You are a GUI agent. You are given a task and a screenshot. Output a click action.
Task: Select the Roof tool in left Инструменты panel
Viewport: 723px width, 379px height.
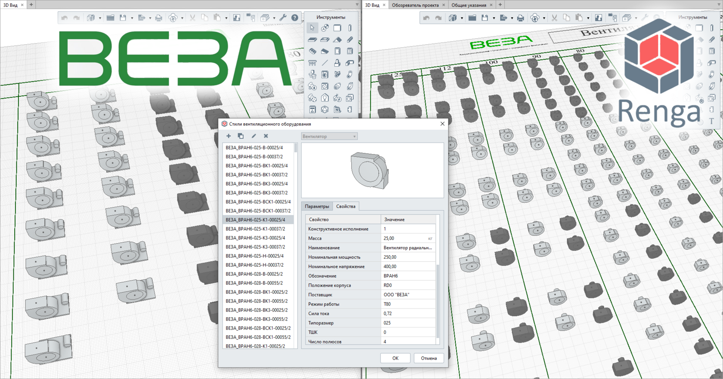(x=337, y=40)
